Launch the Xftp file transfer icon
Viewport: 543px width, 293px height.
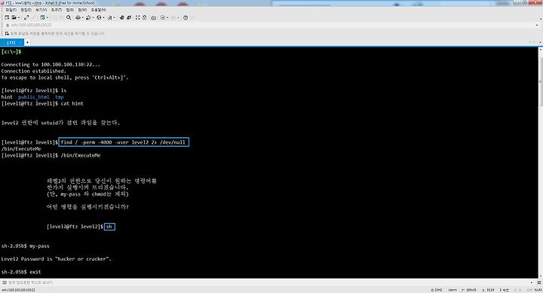pyautogui.click(x=121, y=17)
